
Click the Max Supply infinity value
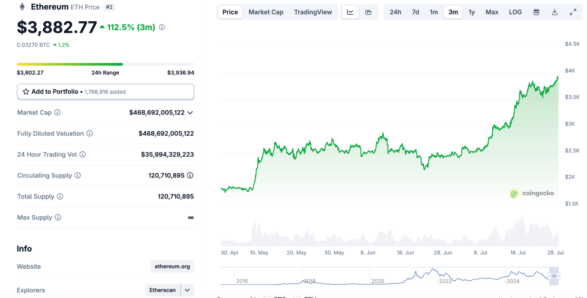191,218
